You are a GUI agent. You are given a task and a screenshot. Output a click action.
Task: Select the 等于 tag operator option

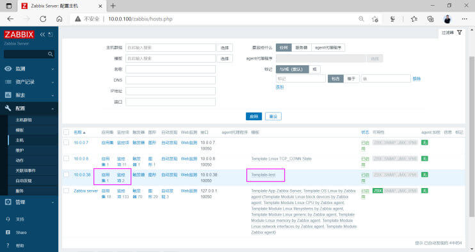(x=351, y=79)
